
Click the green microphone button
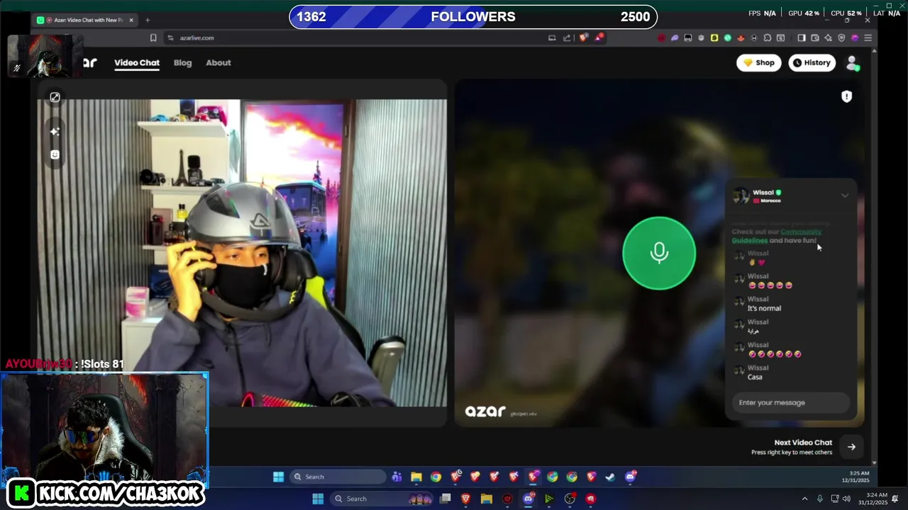click(x=659, y=253)
